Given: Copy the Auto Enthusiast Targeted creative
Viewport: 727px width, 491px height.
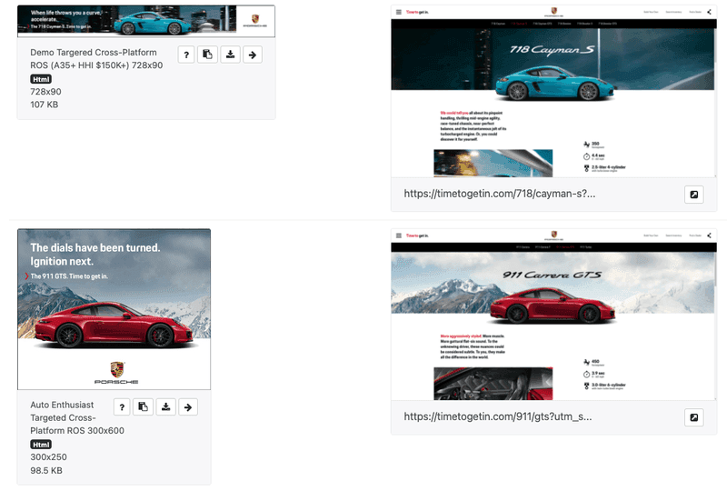Looking at the screenshot, I should 143,407.
